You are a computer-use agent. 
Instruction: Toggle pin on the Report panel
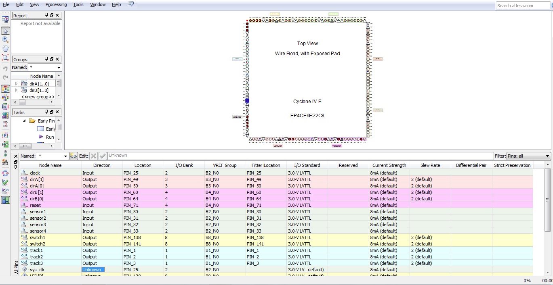pos(46,15)
